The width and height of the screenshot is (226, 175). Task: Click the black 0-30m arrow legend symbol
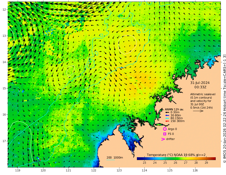167,112
